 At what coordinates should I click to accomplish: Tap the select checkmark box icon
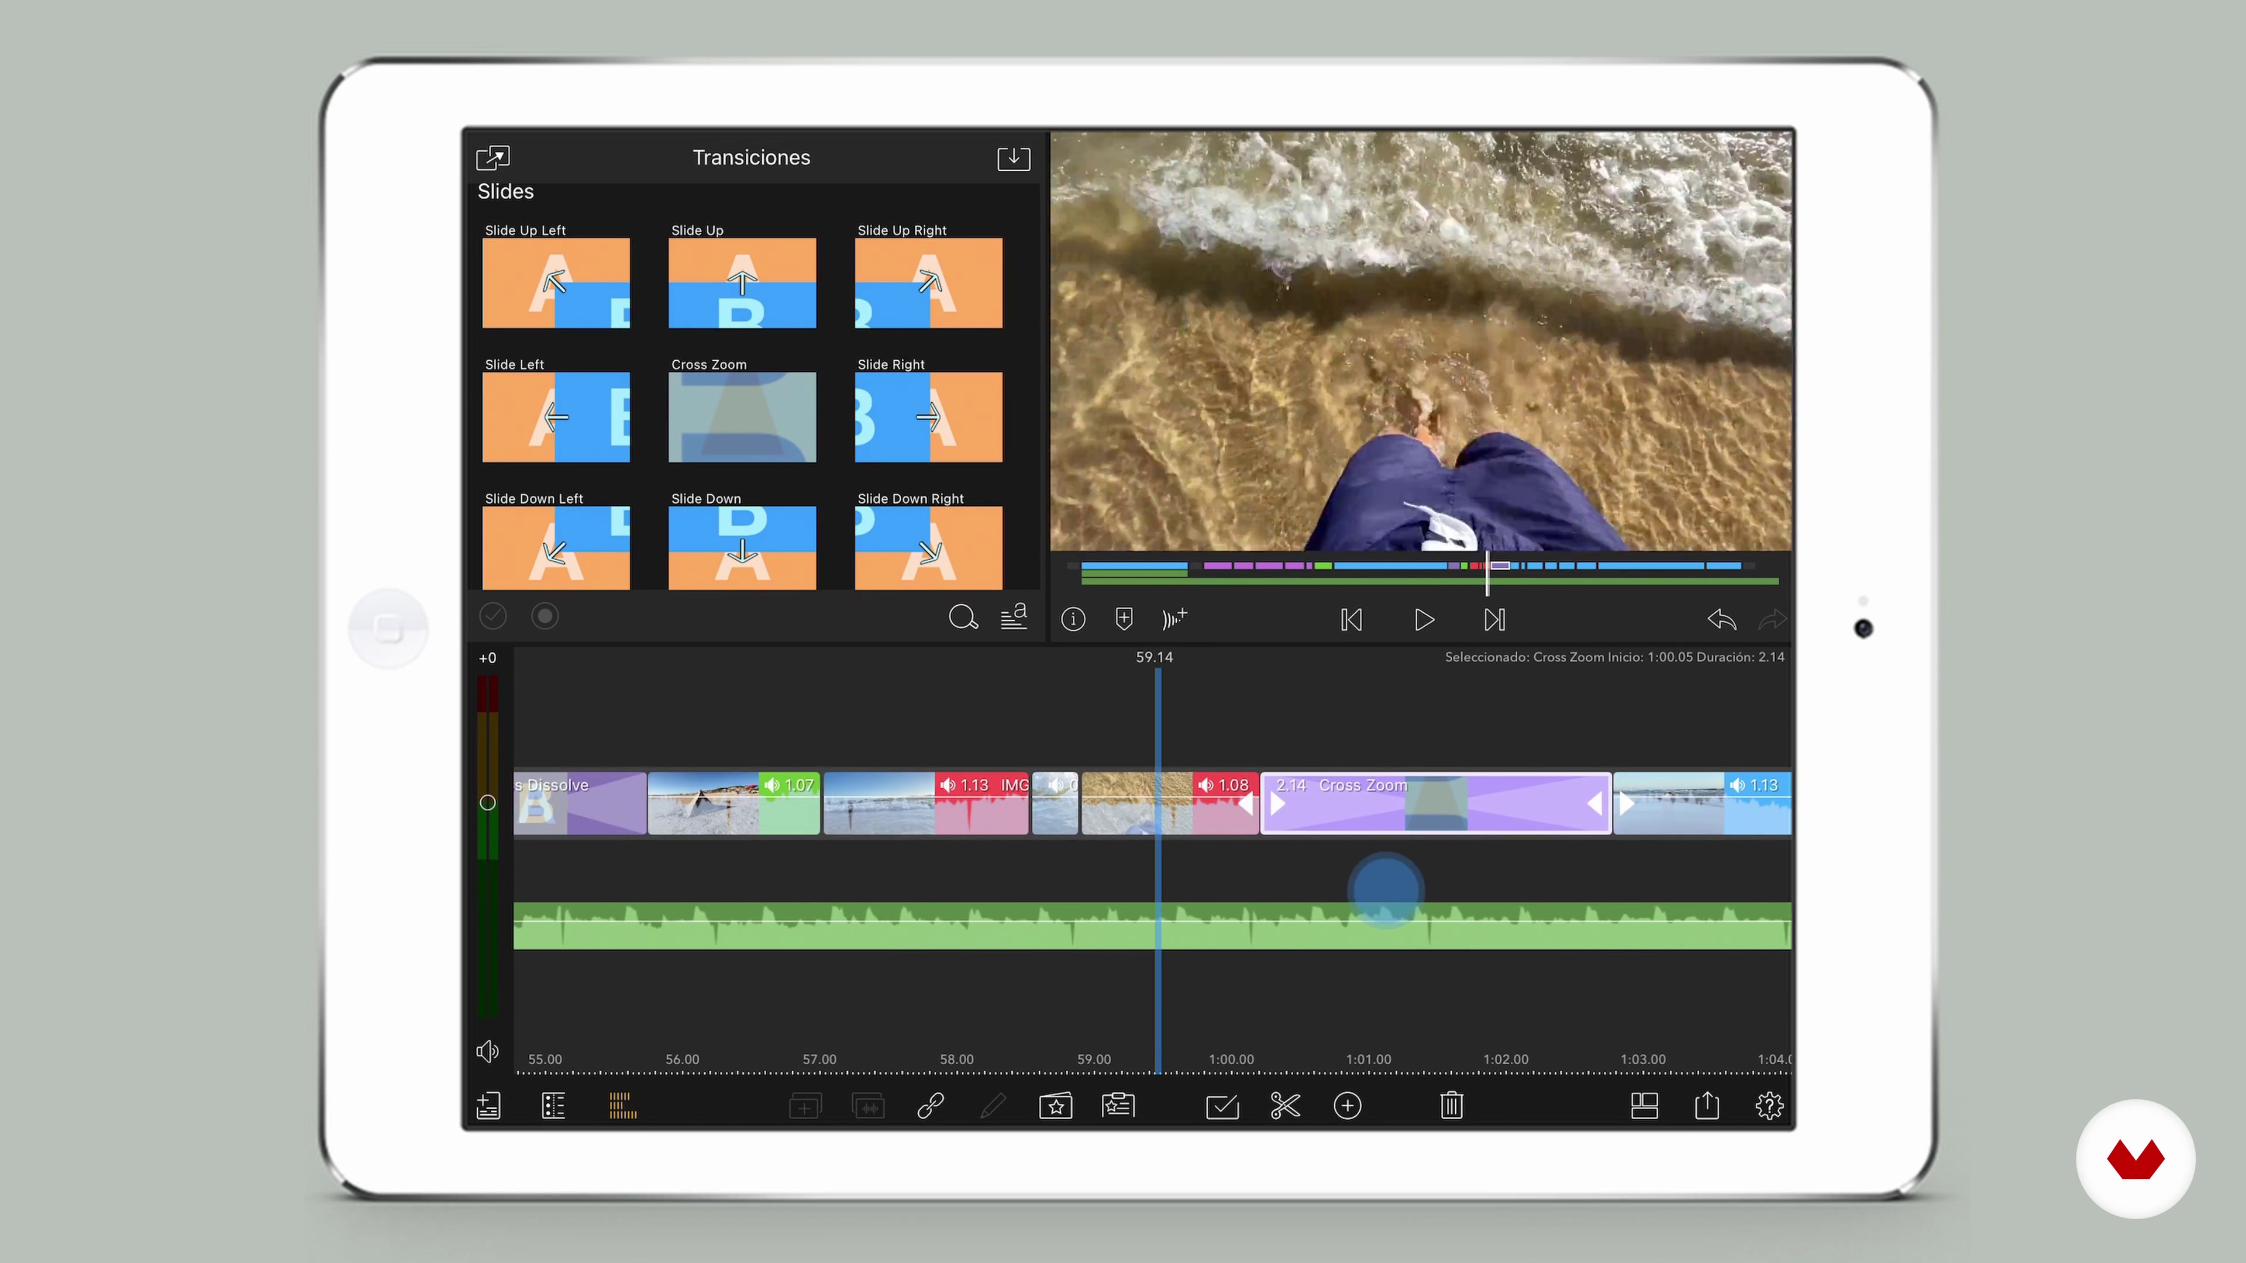tap(1222, 1107)
